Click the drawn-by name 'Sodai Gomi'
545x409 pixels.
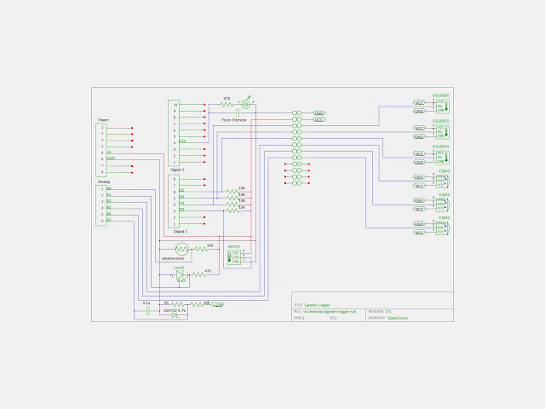point(398,318)
